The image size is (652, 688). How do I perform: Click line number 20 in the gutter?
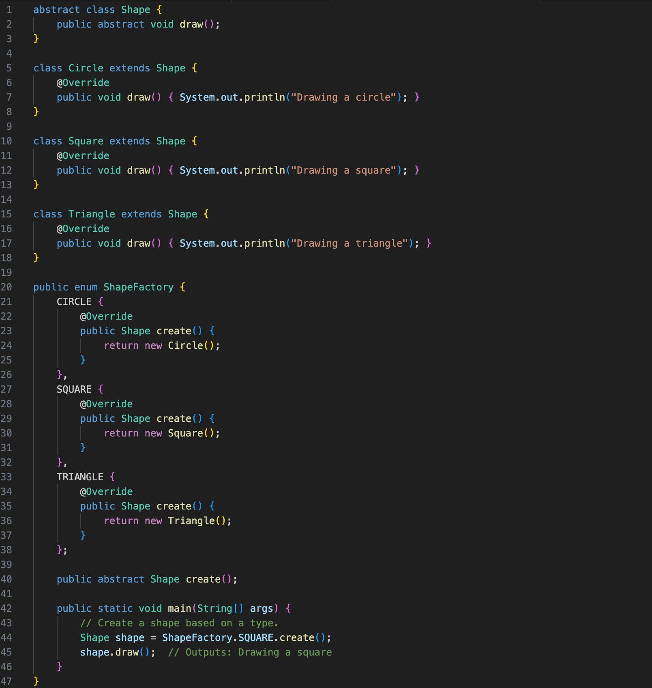coord(6,287)
